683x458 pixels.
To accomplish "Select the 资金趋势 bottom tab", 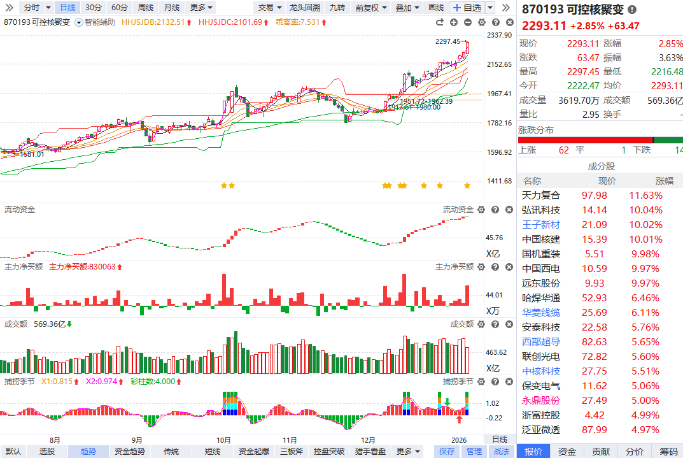I will click(130, 451).
